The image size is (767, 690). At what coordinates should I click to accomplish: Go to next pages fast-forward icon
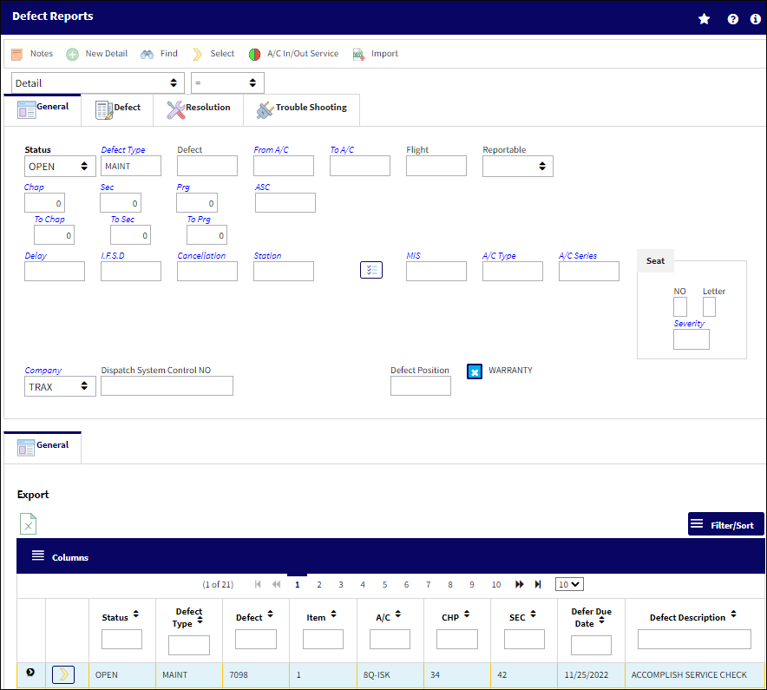519,584
